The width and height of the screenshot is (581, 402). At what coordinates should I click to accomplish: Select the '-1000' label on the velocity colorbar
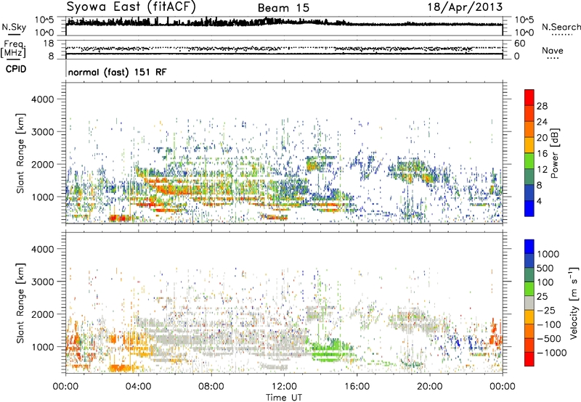[552, 353]
